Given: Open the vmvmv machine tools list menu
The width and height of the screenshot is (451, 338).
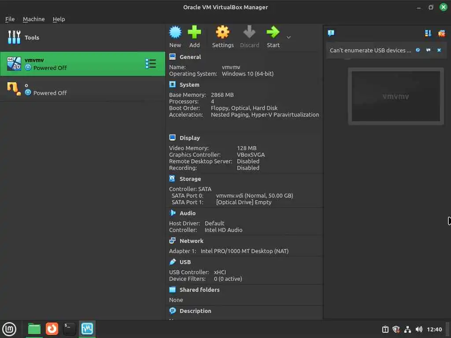Looking at the screenshot, I should pyautogui.click(x=151, y=64).
